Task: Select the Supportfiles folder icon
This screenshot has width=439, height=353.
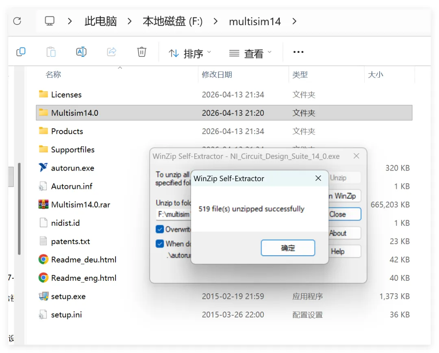Action: pyautogui.click(x=43, y=149)
